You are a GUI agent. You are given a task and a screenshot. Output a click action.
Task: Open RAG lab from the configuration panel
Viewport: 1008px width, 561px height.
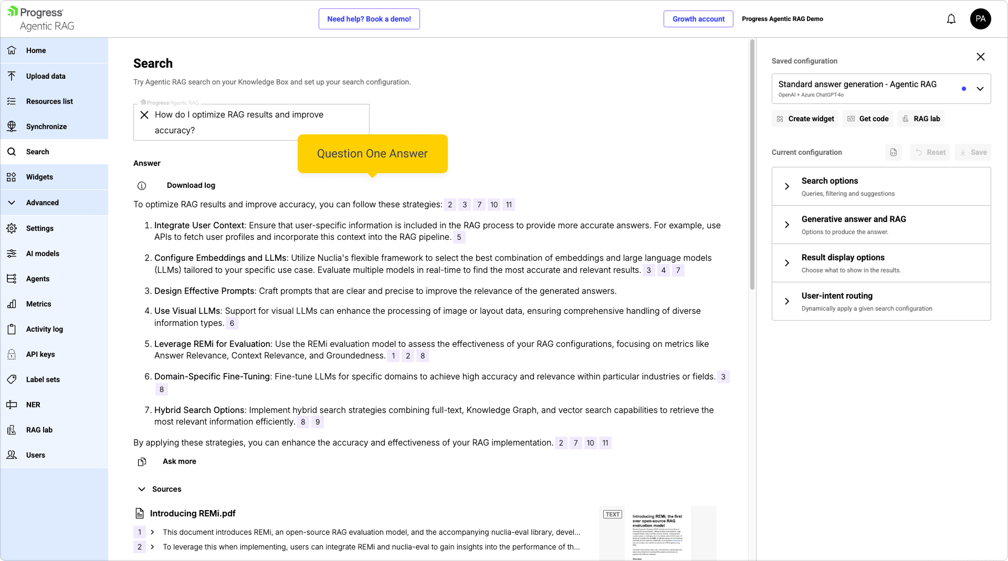(921, 119)
